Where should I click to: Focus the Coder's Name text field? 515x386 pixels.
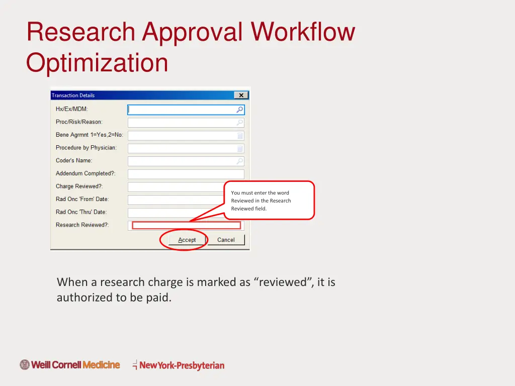point(181,161)
